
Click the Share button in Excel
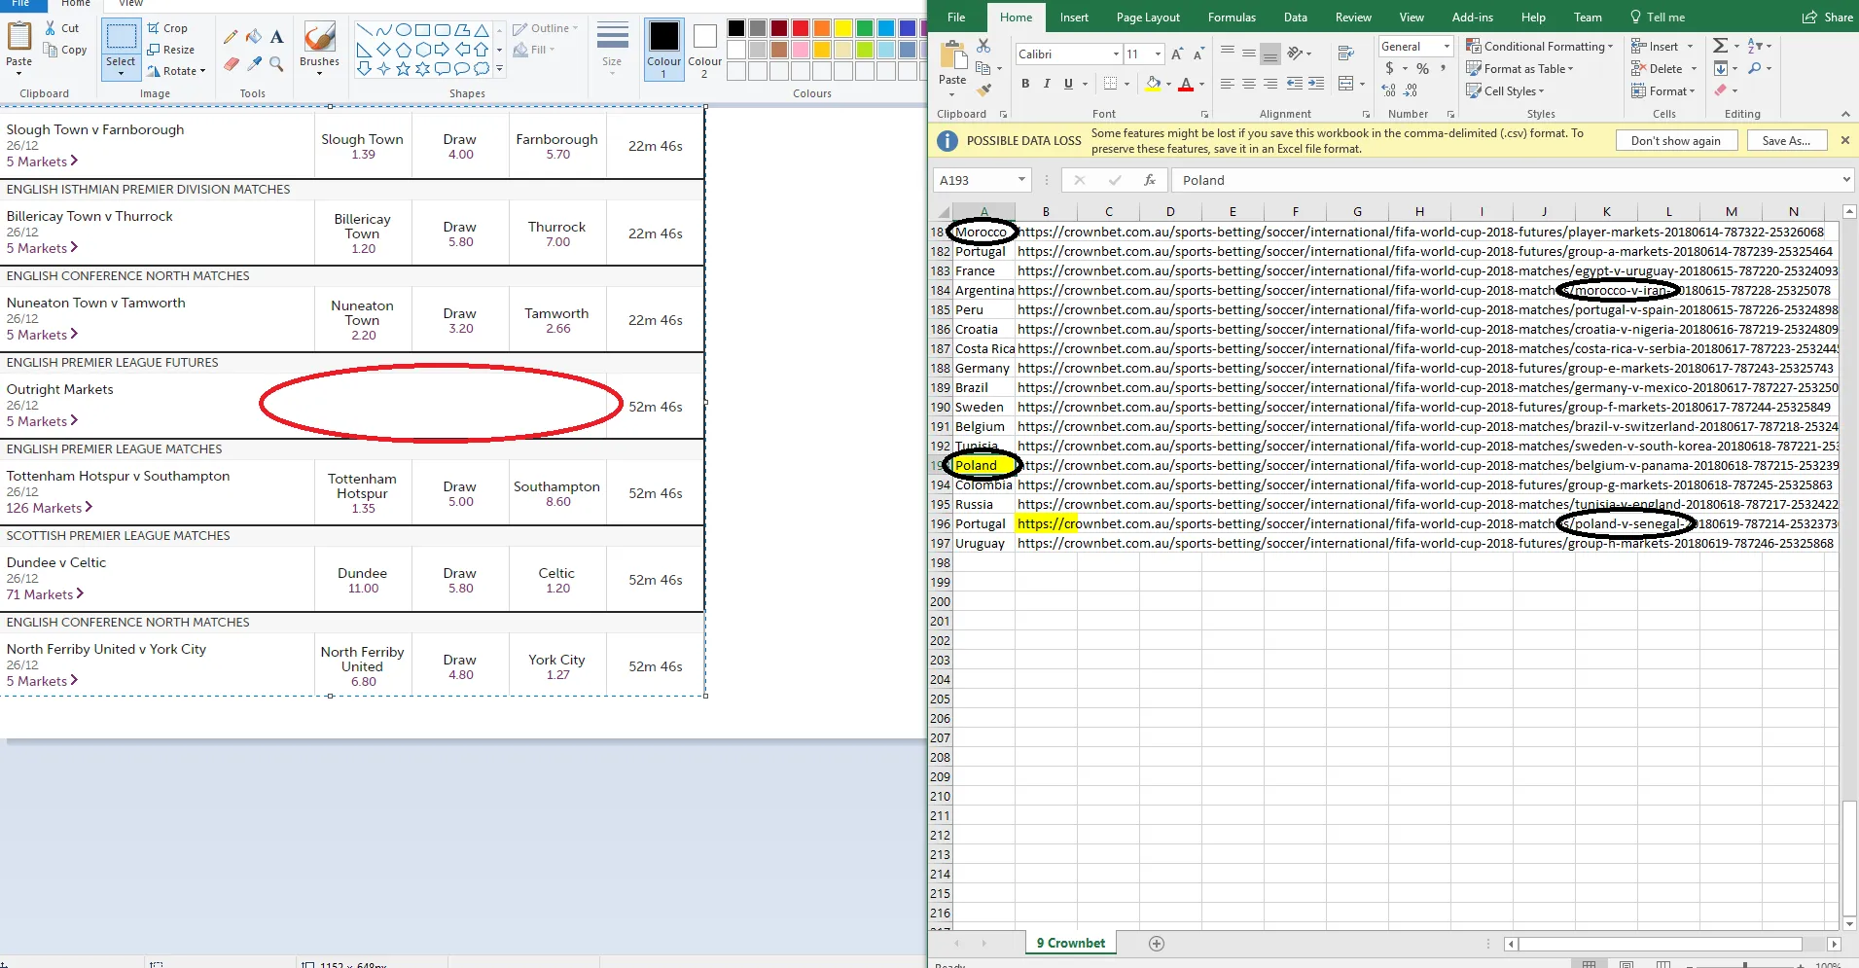point(1828,18)
